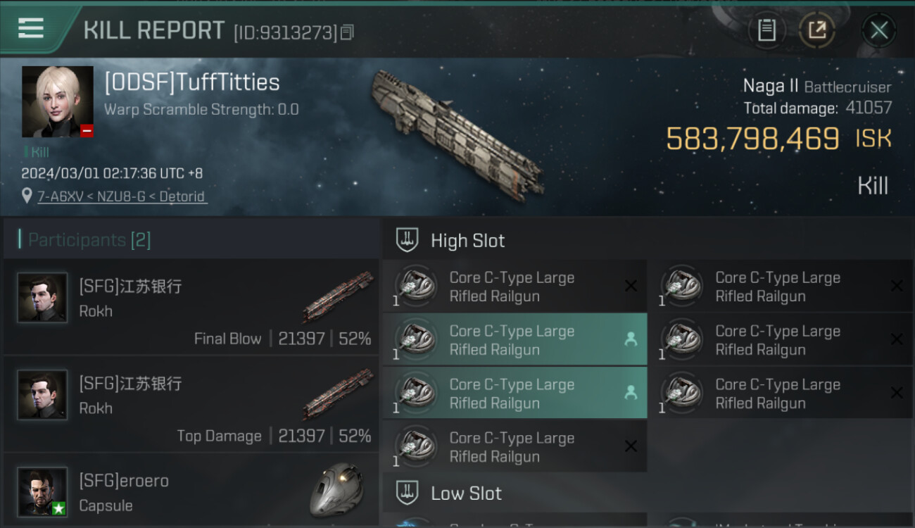Viewport: 915px width, 528px height.
Task: Select the bottom-left Core C-Type railgun
Action: click(514, 447)
